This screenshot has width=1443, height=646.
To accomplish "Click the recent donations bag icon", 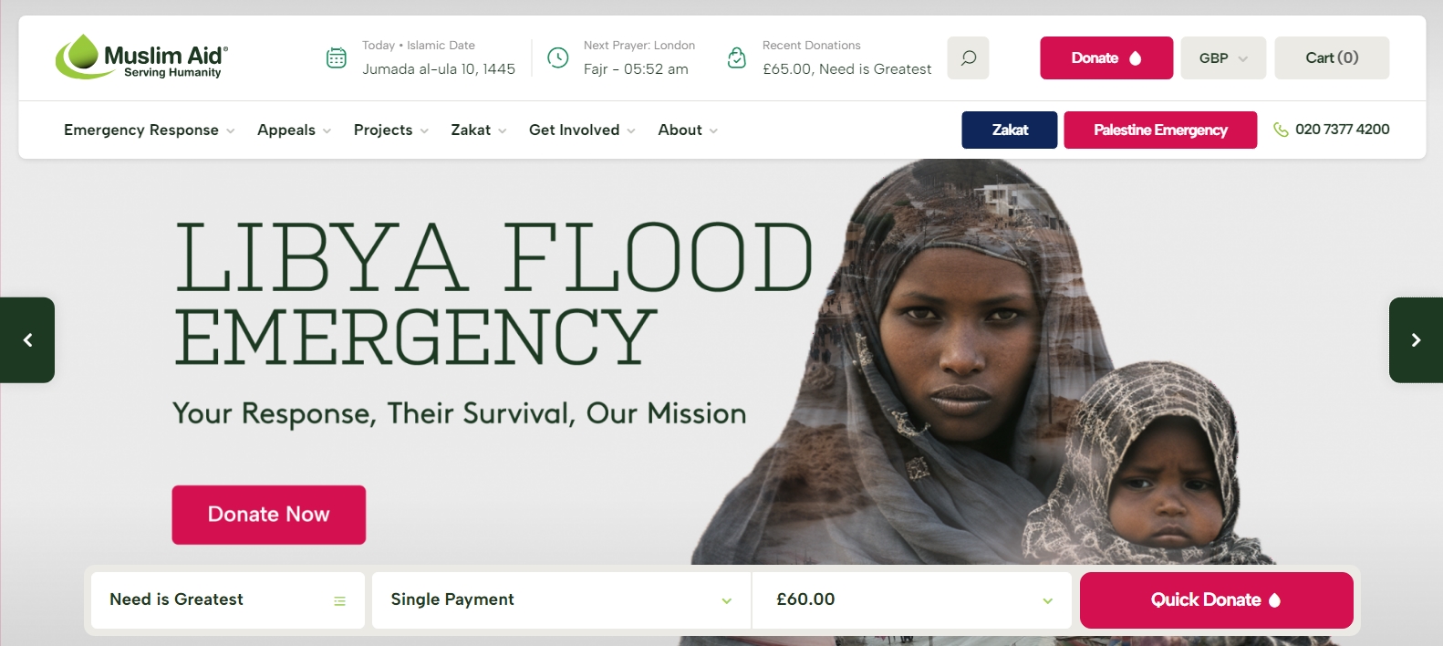I will (x=737, y=57).
